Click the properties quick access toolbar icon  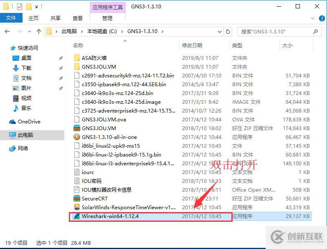coord(19,7)
